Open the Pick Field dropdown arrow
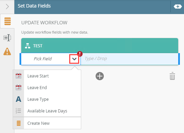 pos(74,59)
